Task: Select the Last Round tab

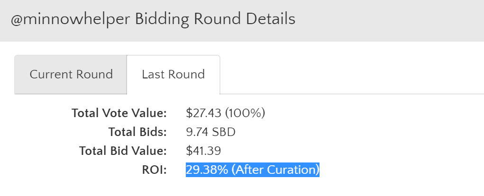Action: point(173,75)
